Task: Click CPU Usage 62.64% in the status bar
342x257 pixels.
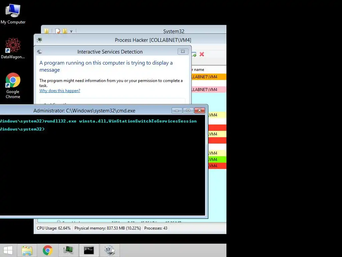Action: click(x=54, y=228)
